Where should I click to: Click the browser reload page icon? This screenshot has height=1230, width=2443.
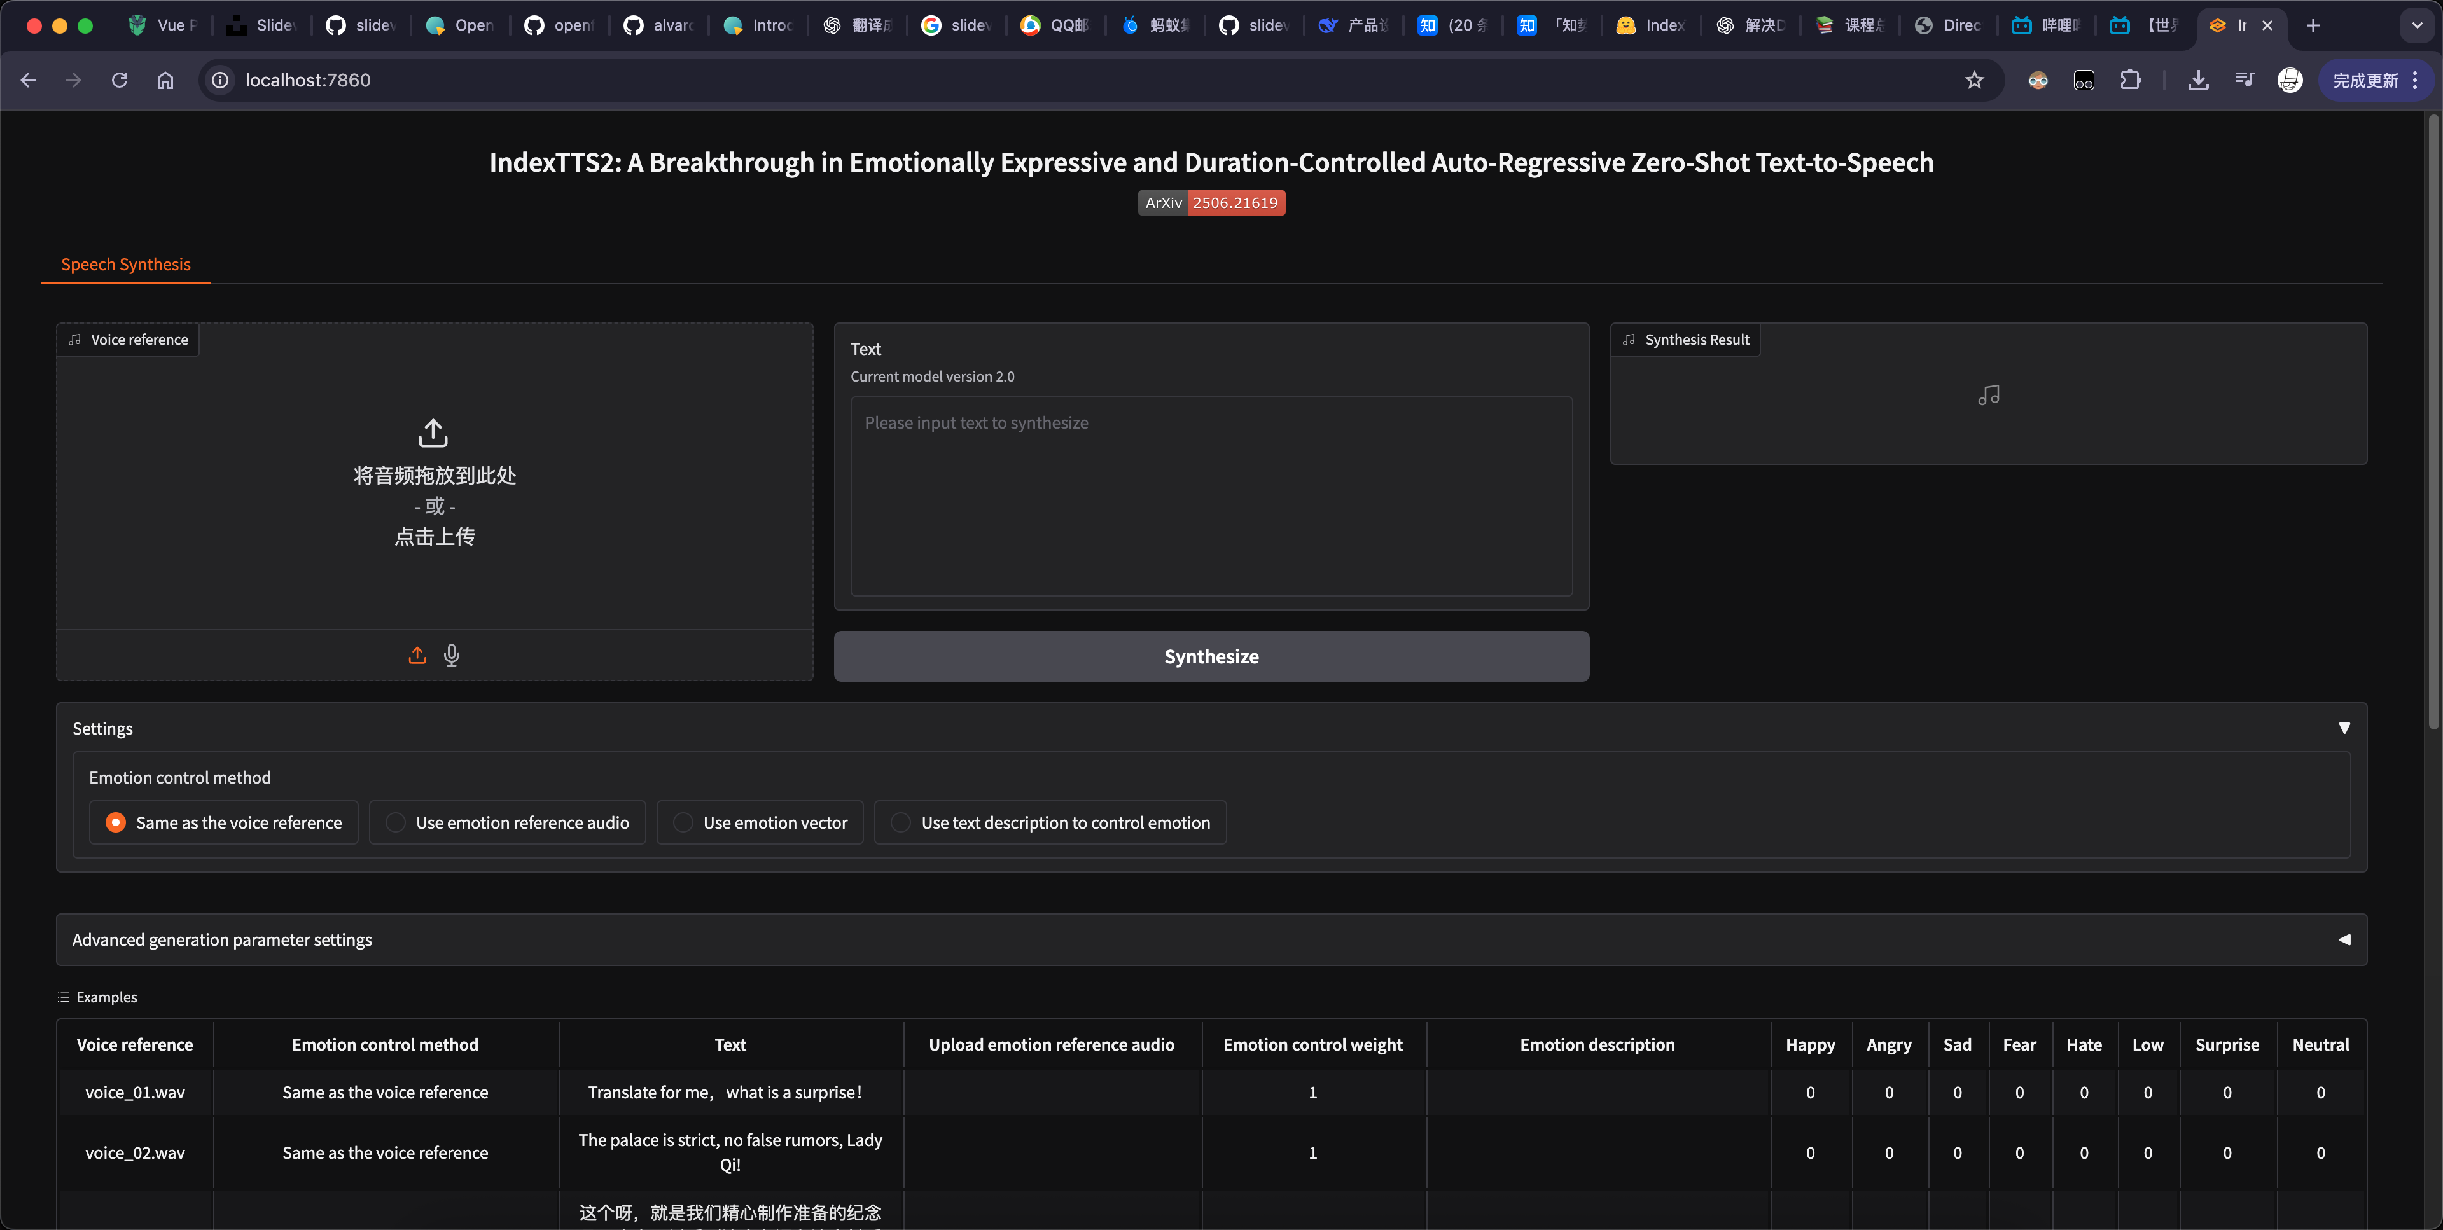point(120,81)
